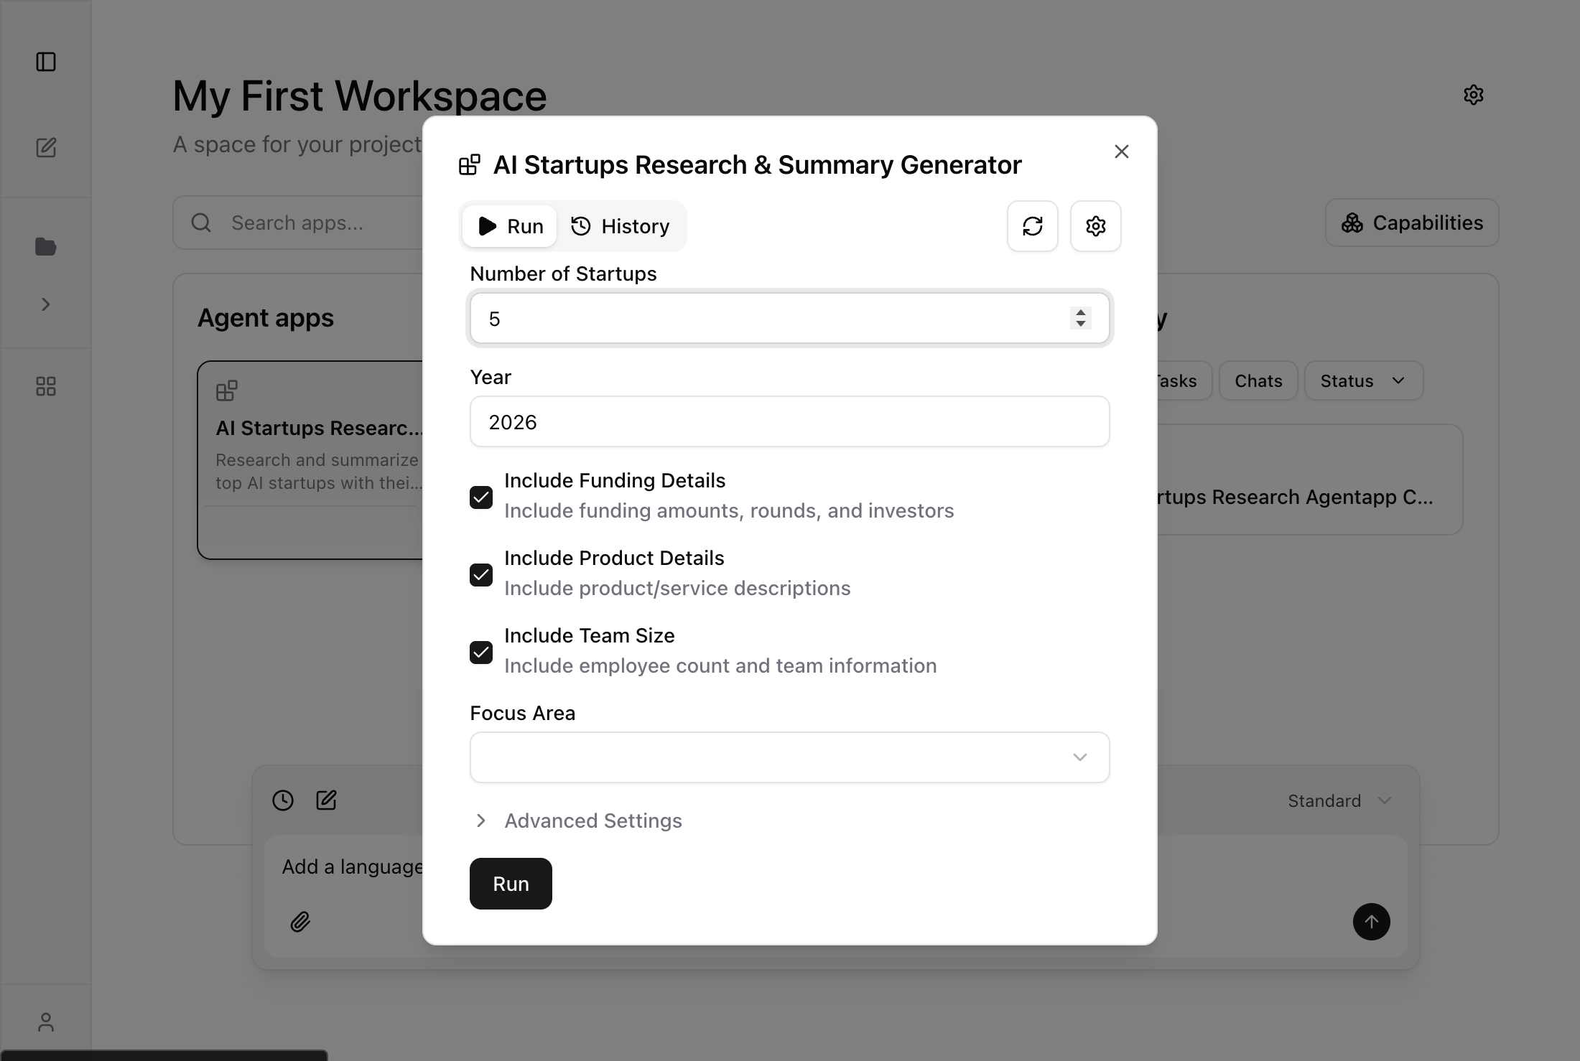Click the Run button at dialog bottom

[510, 883]
